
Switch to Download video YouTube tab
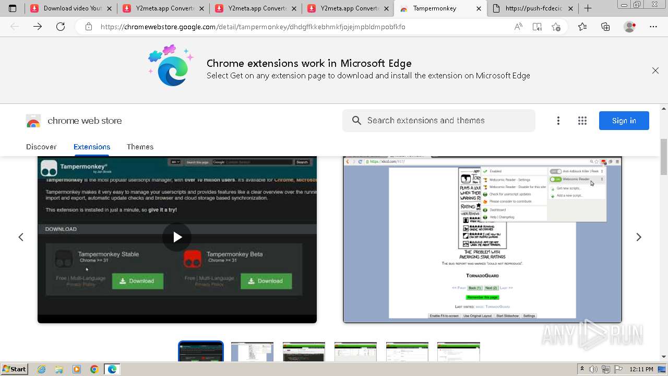tap(71, 8)
